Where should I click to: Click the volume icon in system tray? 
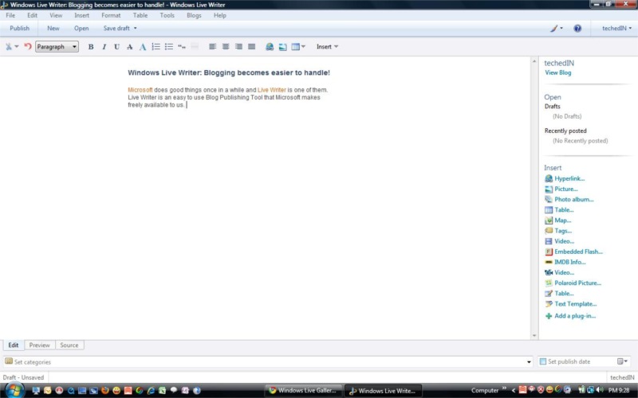[600, 390]
